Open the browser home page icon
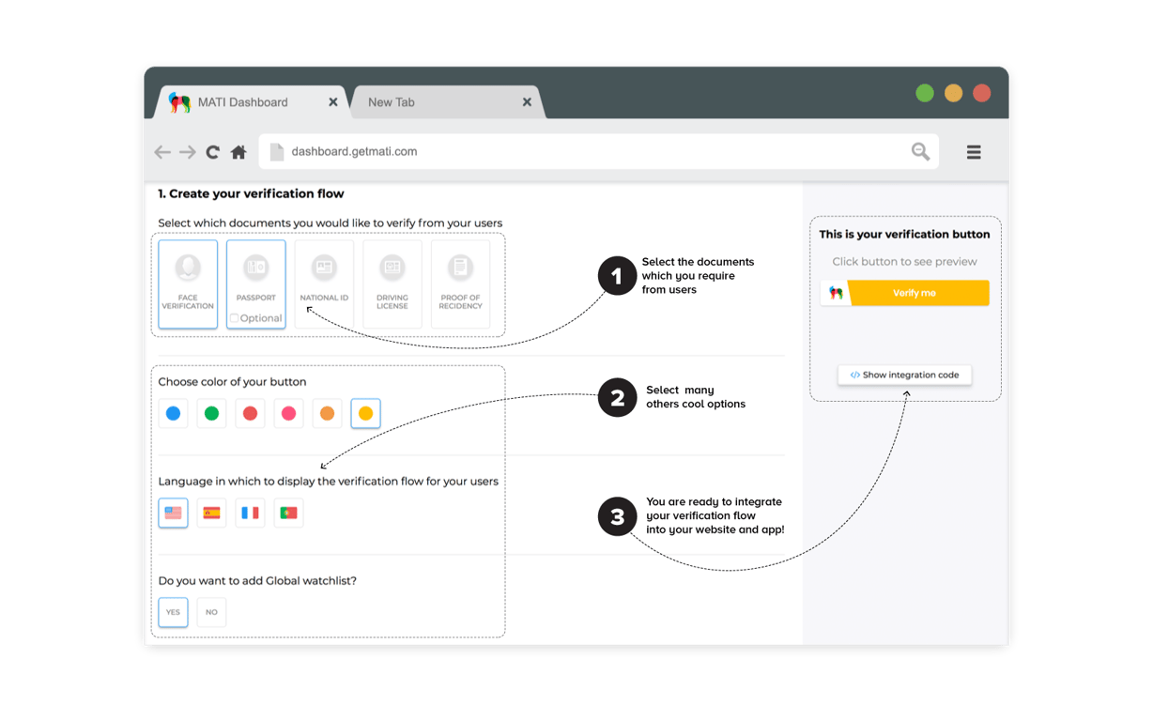1153x721 pixels. click(238, 152)
